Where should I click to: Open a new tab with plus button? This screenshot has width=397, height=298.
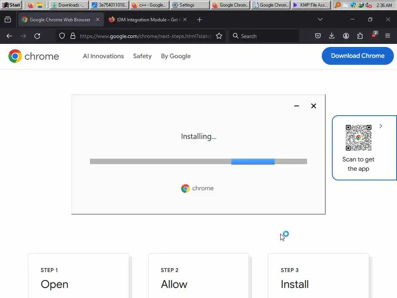pos(200,19)
